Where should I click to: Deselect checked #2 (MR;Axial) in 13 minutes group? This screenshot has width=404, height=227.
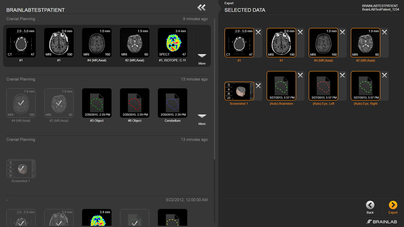tap(59, 103)
